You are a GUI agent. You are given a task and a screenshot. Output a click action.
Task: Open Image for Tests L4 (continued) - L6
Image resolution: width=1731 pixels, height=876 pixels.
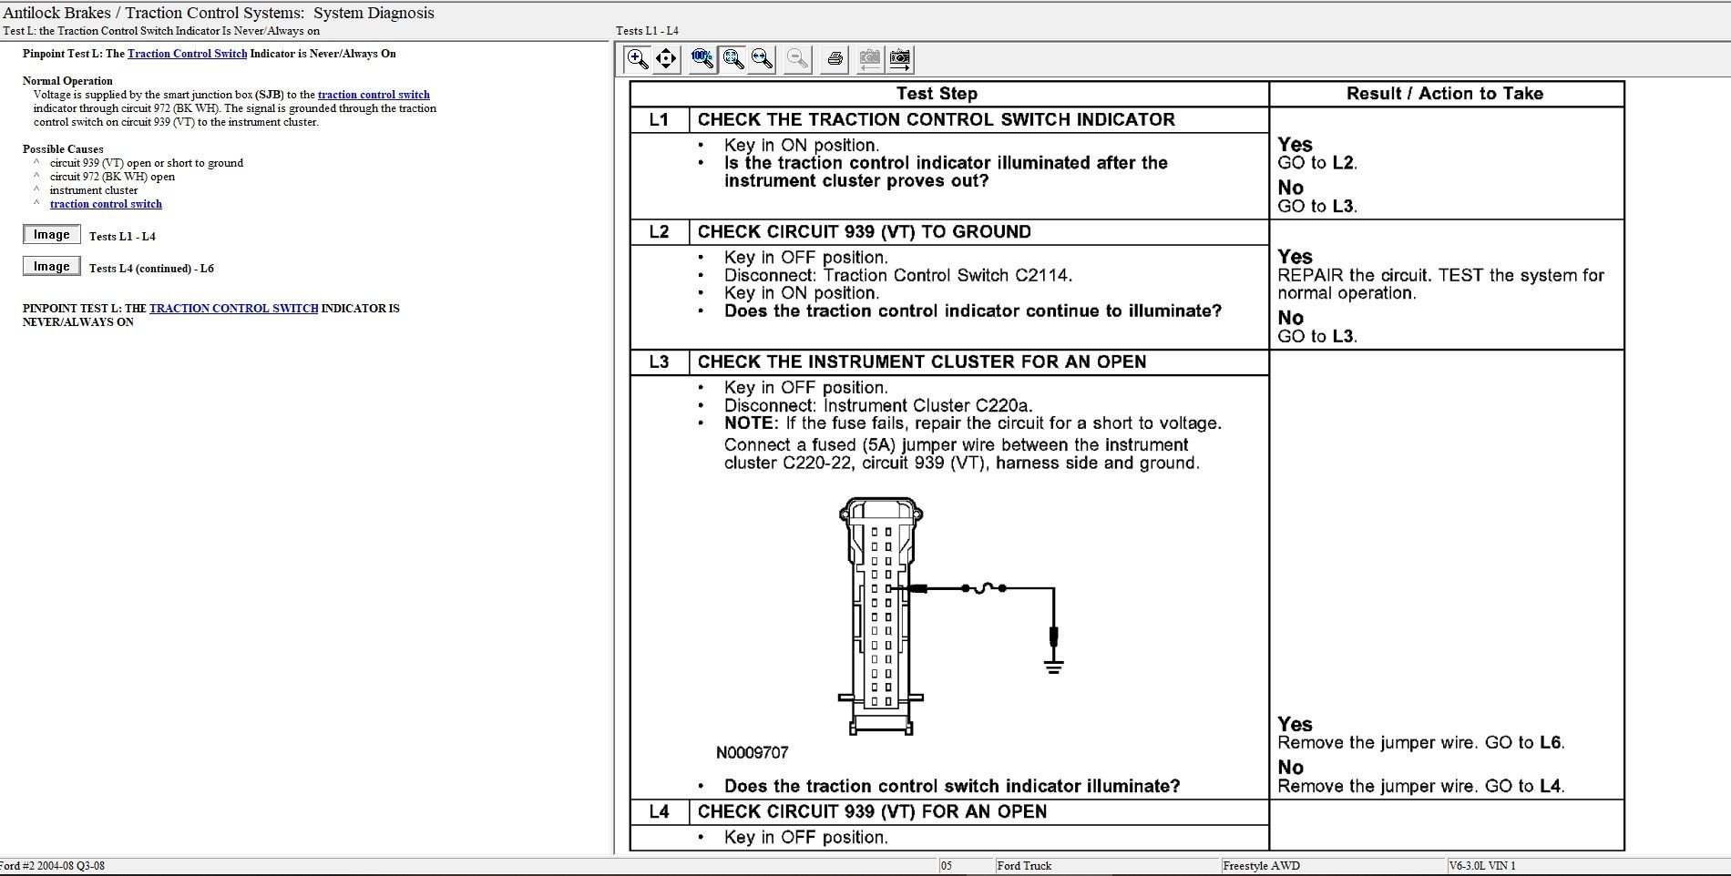[51, 267]
